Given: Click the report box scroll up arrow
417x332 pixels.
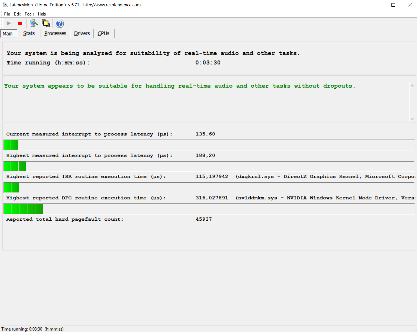Looking at the screenshot, I should [x=412, y=86].
